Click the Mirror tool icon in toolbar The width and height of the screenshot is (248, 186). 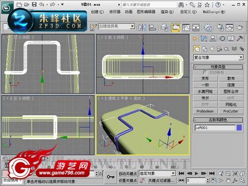click(x=142, y=27)
